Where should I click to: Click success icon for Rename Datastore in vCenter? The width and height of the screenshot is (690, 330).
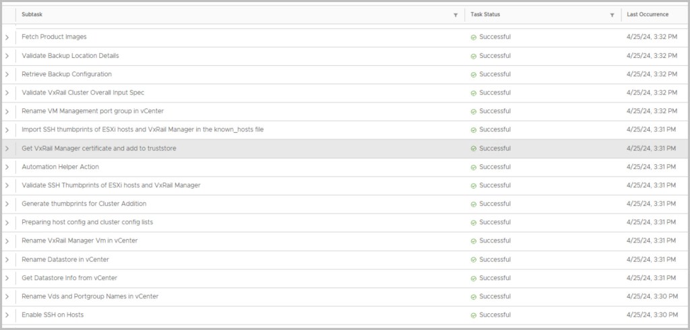(x=474, y=259)
